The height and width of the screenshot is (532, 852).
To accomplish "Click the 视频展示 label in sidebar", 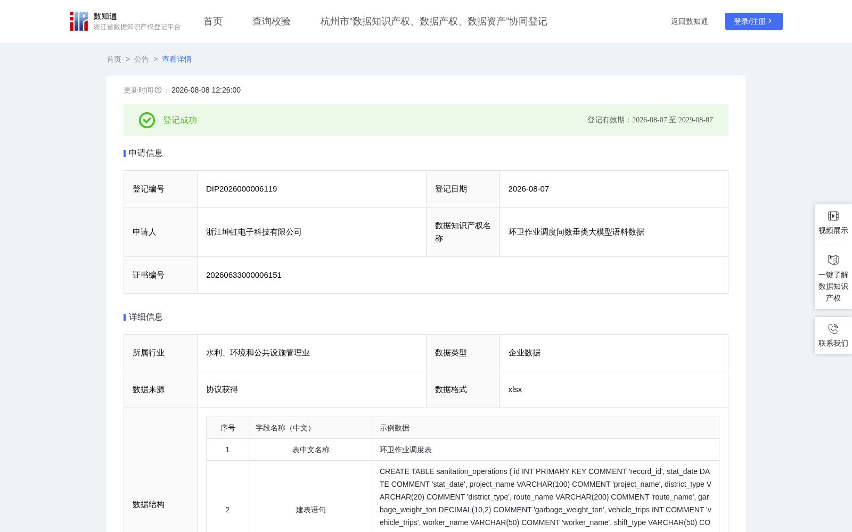I will tap(833, 230).
